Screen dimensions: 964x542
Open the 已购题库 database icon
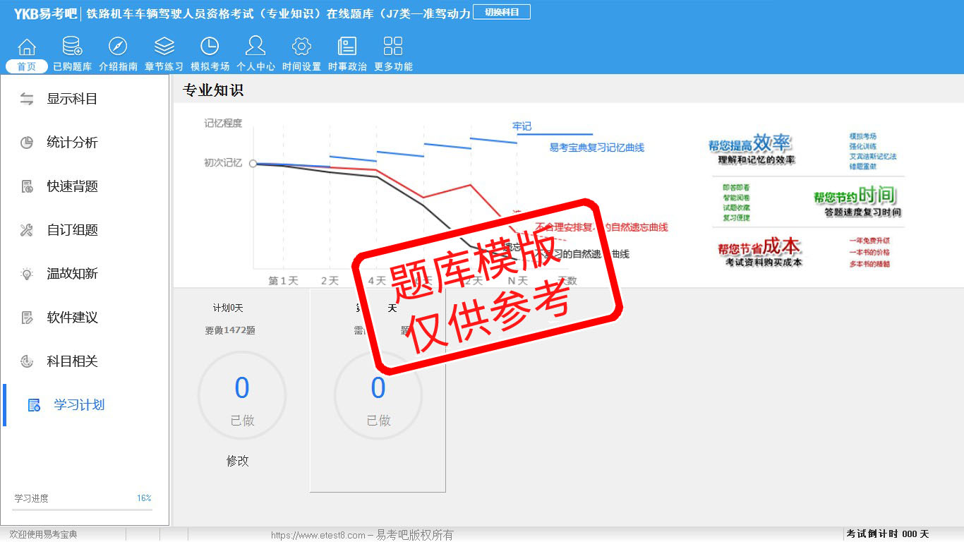click(x=72, y=47)
